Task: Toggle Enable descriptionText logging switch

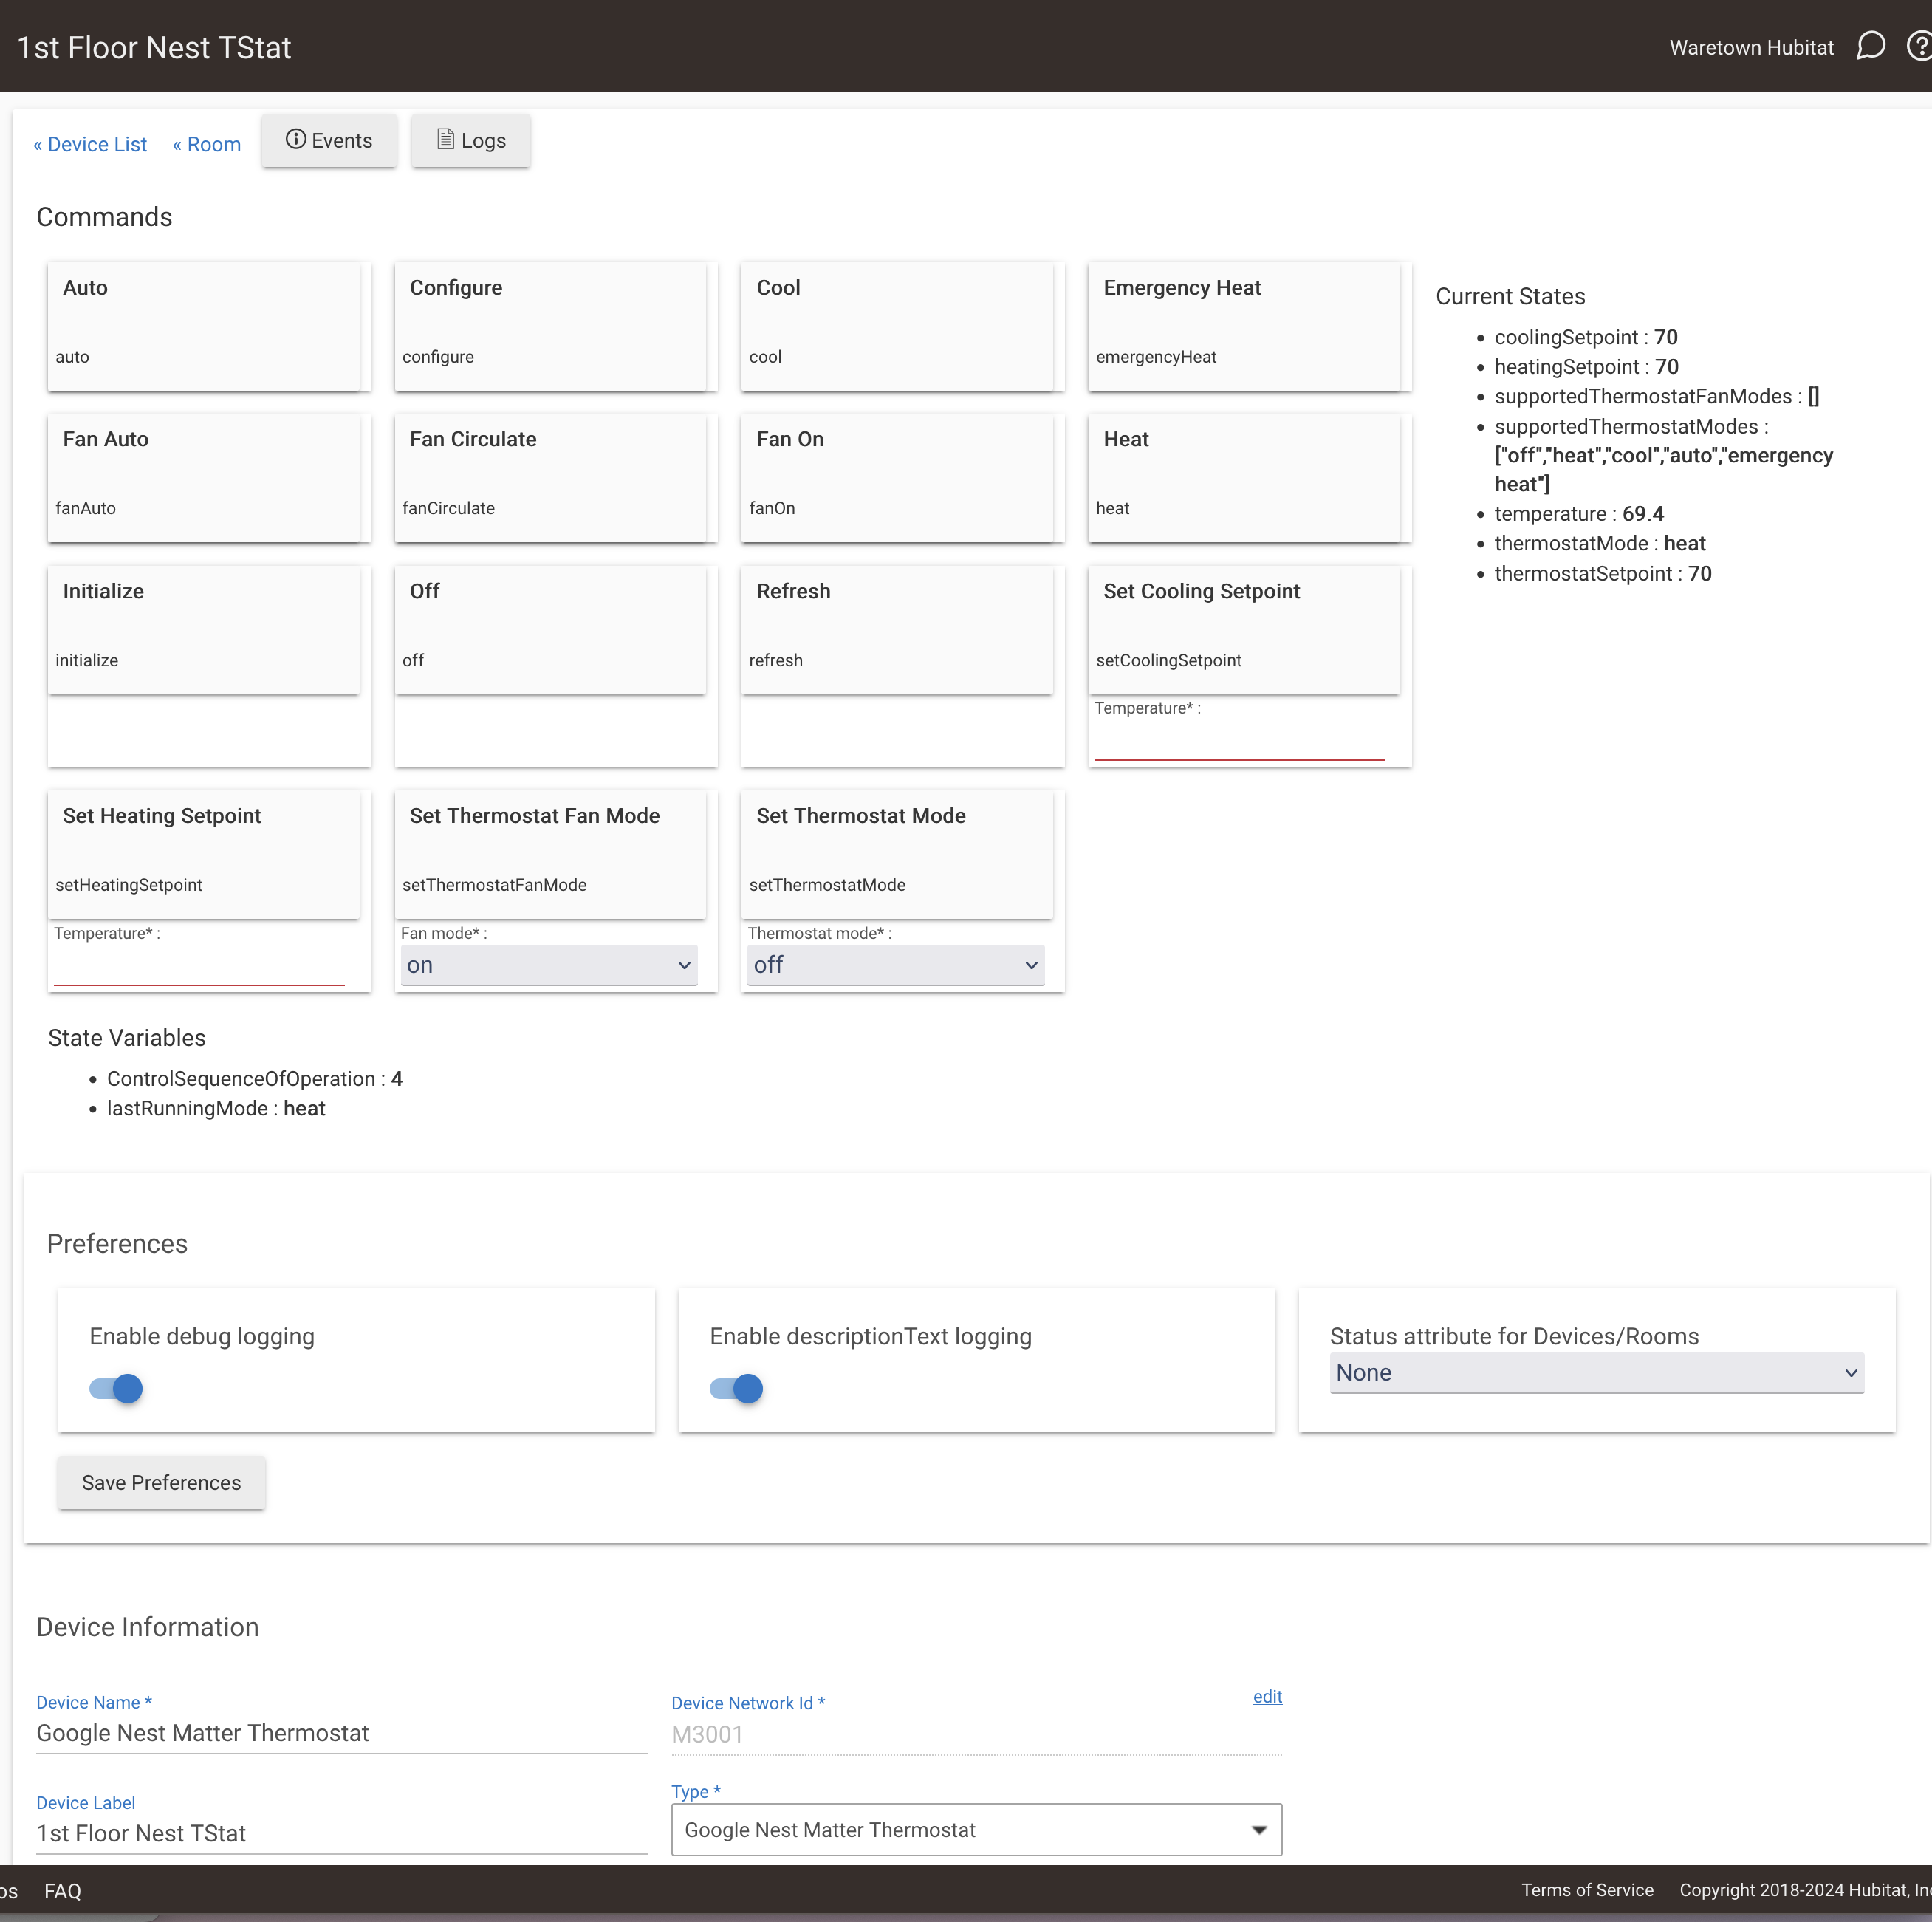Action: click(736, 1388)
